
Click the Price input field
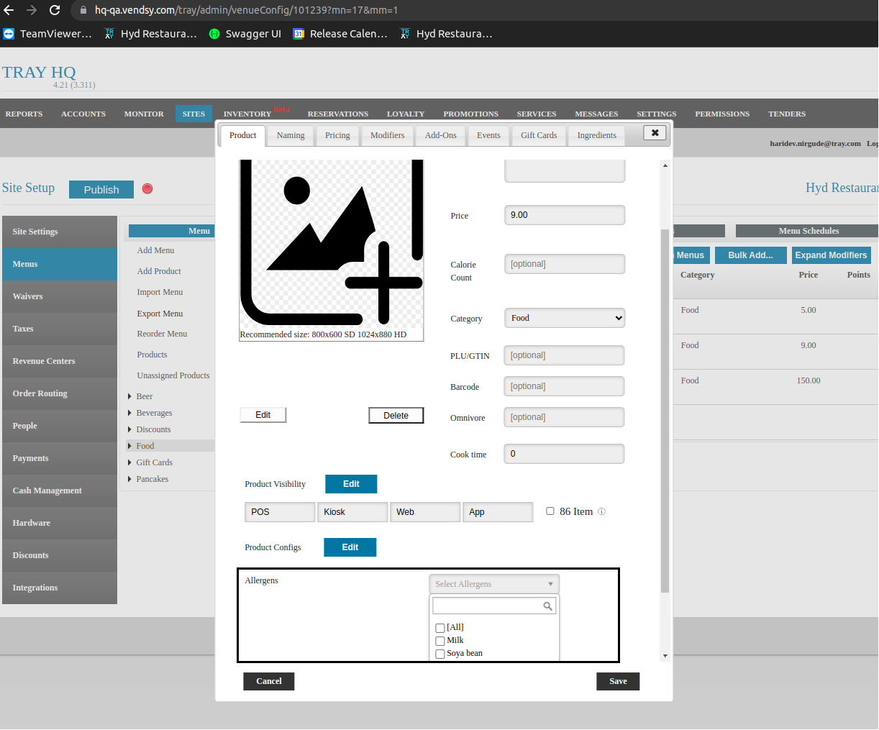point(565,215)
